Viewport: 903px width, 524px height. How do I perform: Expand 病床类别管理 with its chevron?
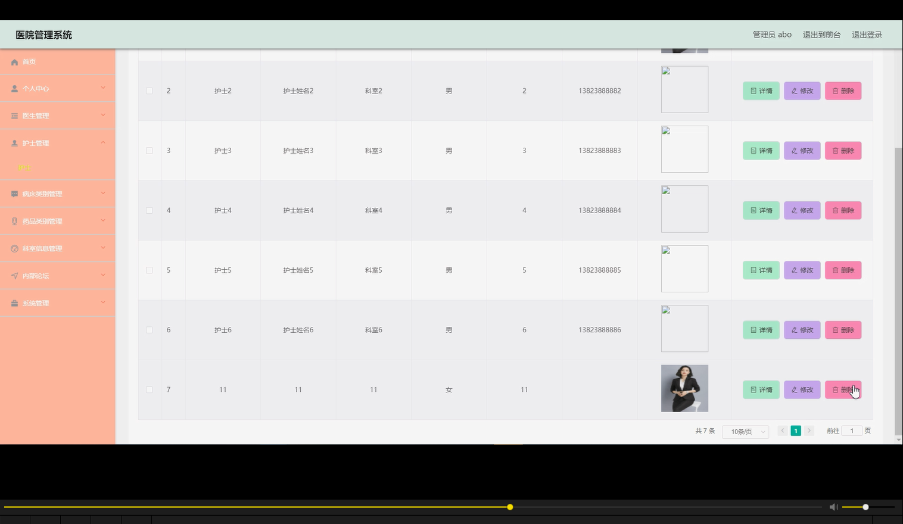pyautogui.click(x=103, y=194)
